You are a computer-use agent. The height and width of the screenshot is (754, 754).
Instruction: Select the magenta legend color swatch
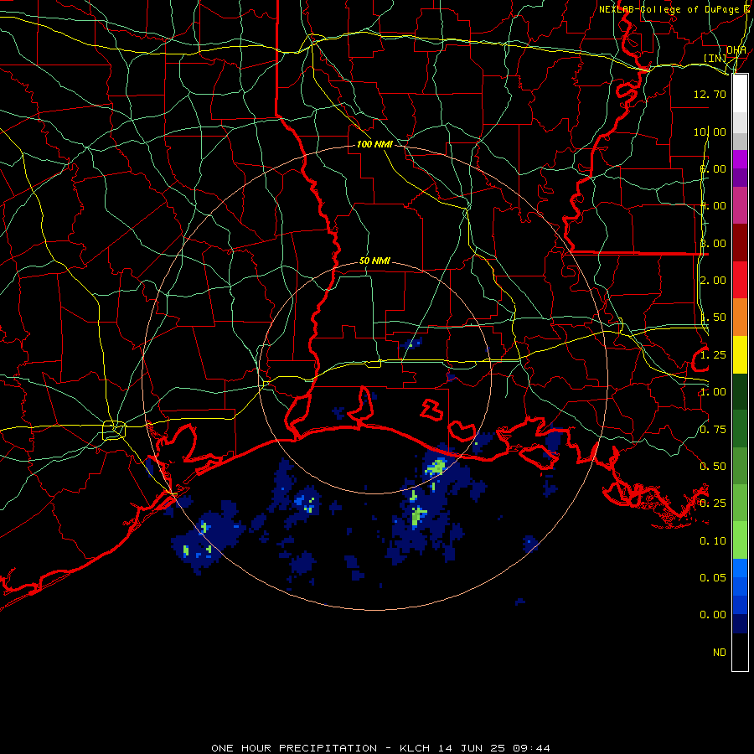pyautogui.click(x=740, y=159)
